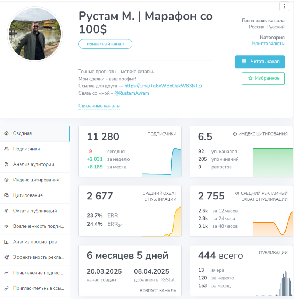
Task: Click the star icon in Избранное button
Action: tap(251, 78)
